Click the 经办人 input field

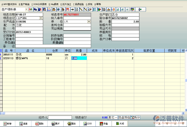(x=60, y=118)
